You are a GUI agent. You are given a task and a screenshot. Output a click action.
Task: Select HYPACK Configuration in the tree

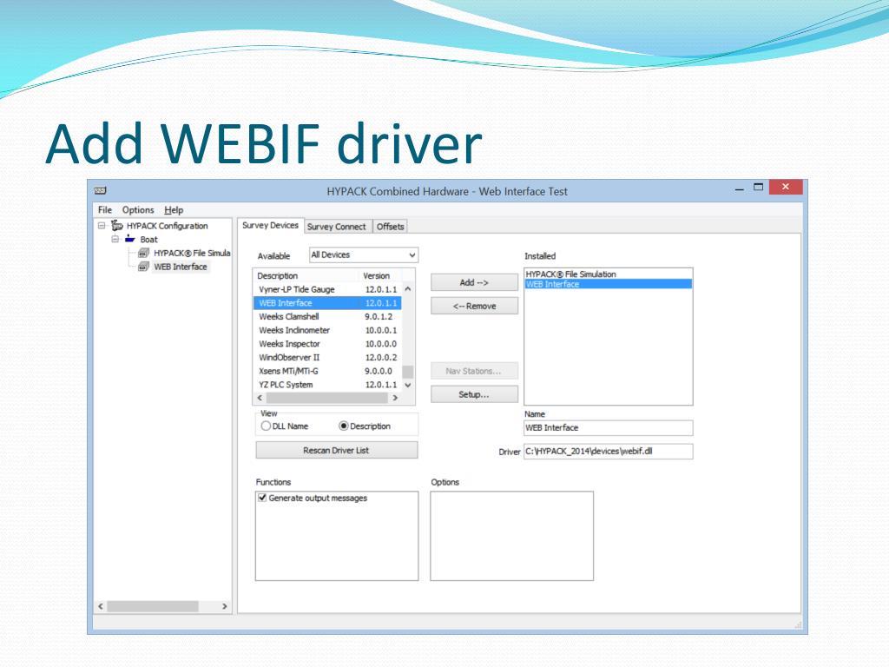[168, 226]
